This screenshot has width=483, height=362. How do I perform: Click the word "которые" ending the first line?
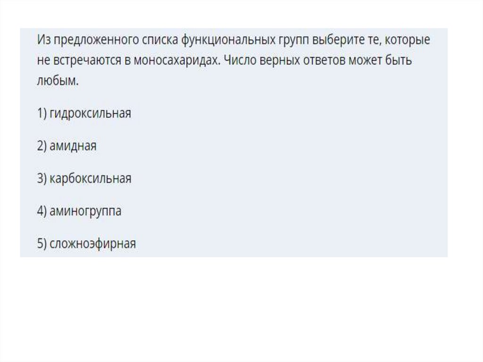point(408,41)
